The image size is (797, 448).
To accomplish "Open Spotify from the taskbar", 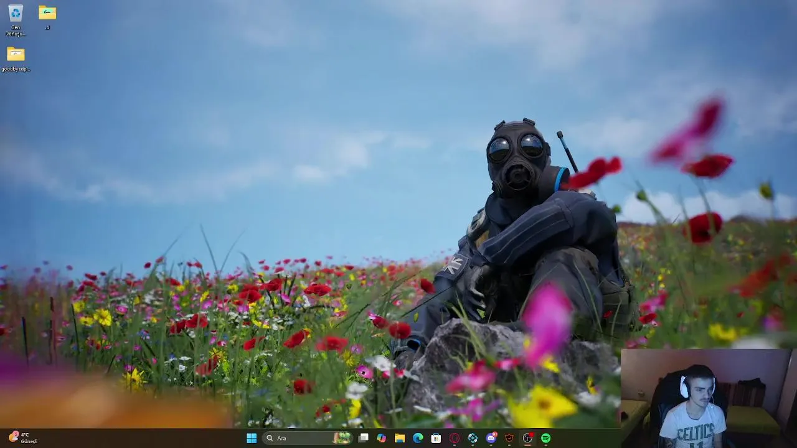I will (x=545, y=438).
